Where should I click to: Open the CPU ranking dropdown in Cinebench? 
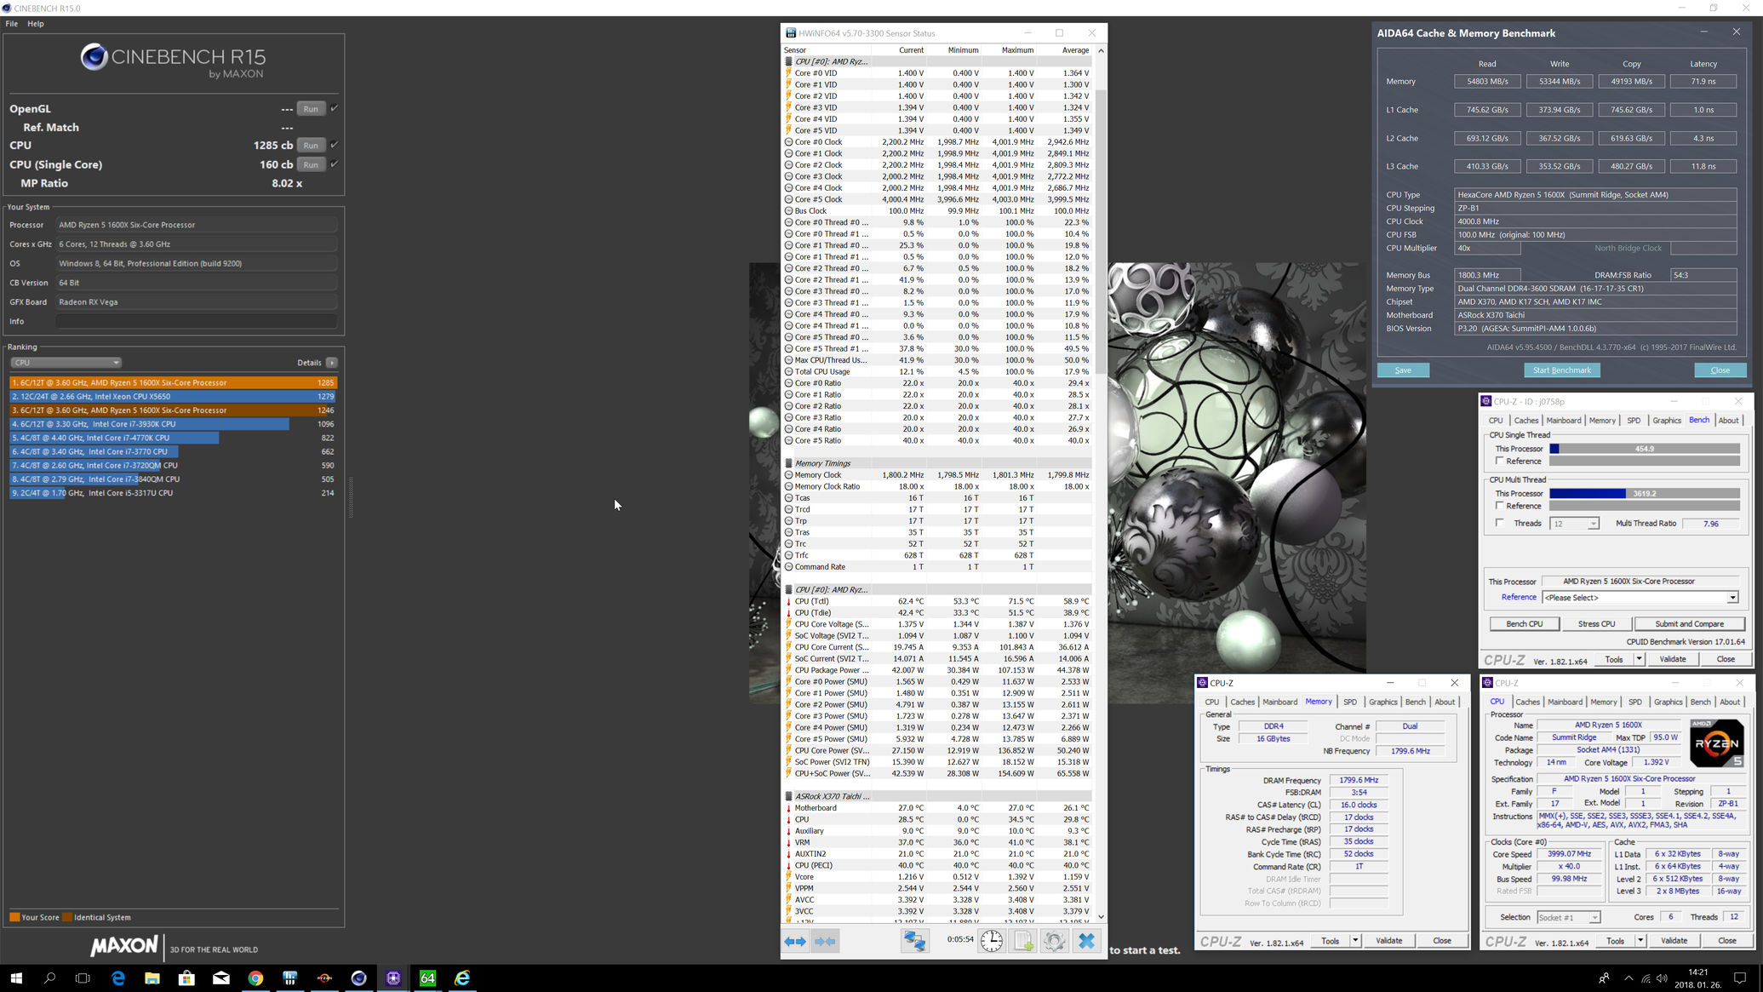point(66,363)
